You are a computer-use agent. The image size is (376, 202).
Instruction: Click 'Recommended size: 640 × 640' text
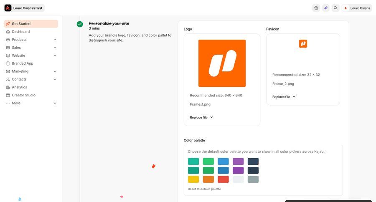click(x=216, y=96)
